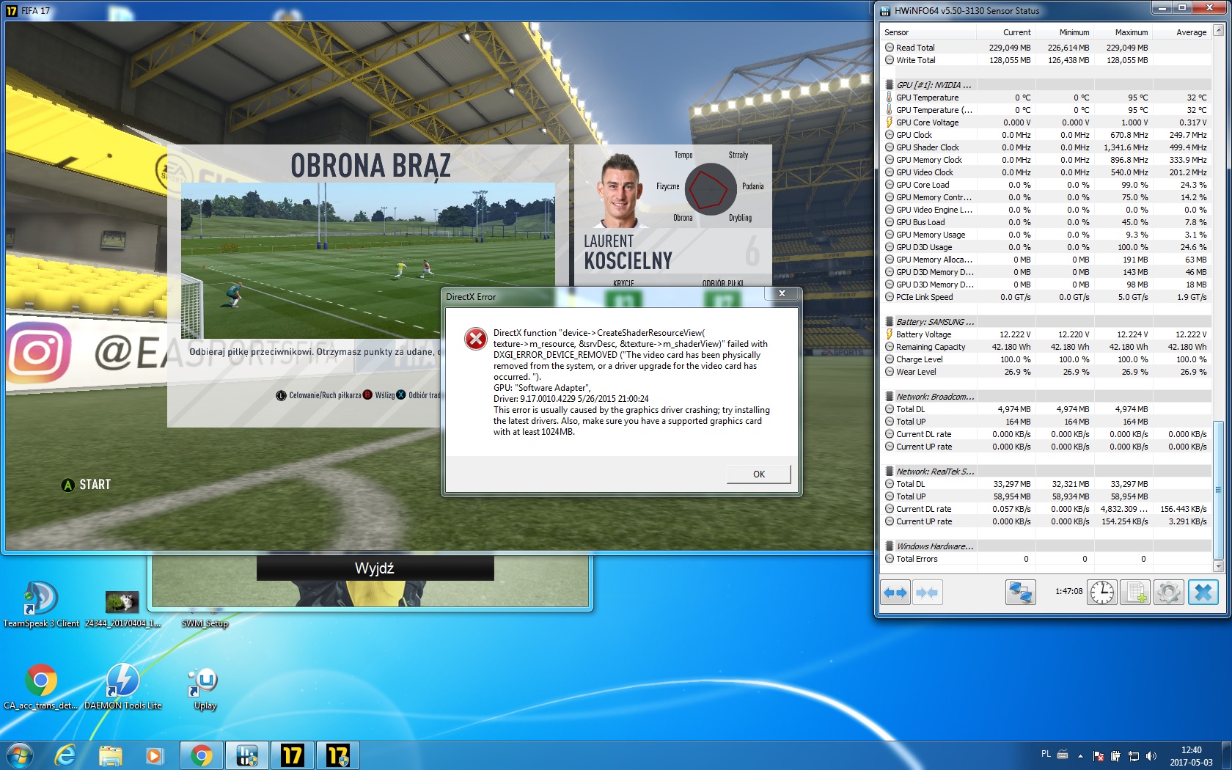Reset elapsed time using the clock icon

click(1101, 593)
